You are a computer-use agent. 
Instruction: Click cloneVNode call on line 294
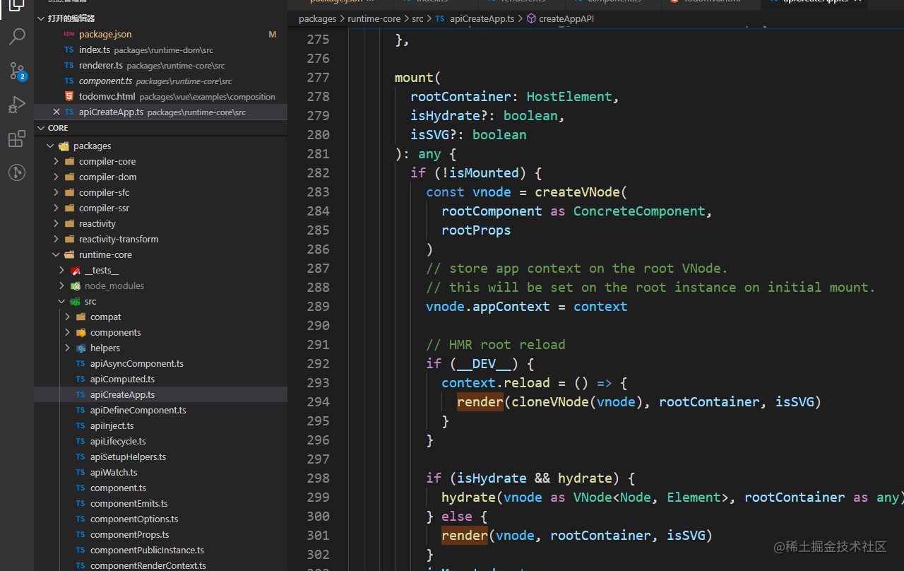click(550, 401)
